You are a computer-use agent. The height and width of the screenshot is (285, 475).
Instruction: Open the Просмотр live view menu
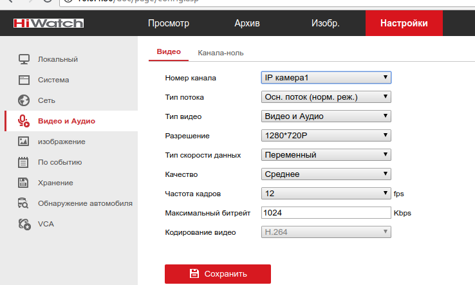(x=169, y=23)
